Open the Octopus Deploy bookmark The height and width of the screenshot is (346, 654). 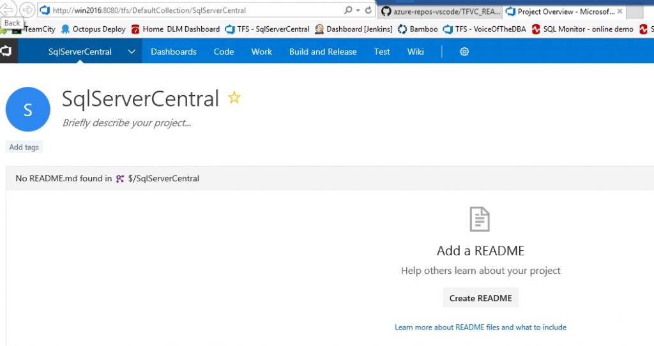[93, 29]
